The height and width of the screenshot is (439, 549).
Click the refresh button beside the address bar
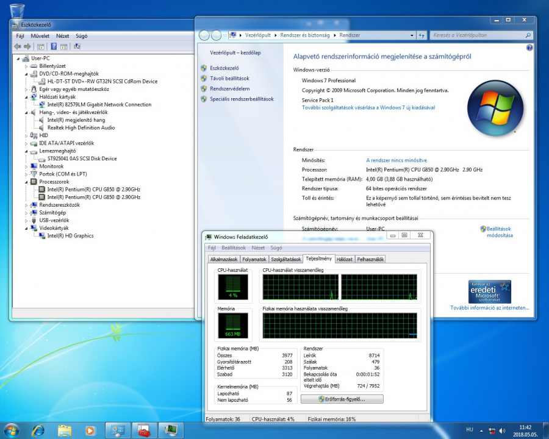click(421, 35)
